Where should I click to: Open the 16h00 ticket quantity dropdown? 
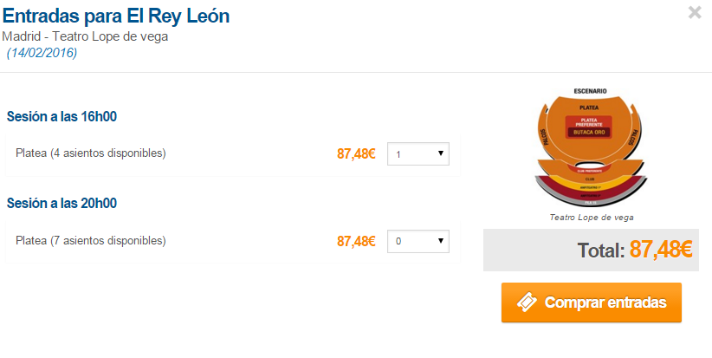tap(418, 154)
